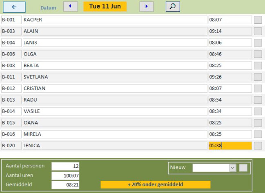Select the ALAIN name field

[115, 31]
